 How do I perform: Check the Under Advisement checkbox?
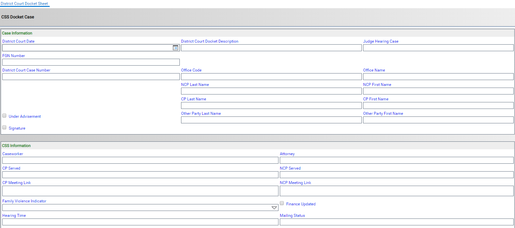(4, 115)
